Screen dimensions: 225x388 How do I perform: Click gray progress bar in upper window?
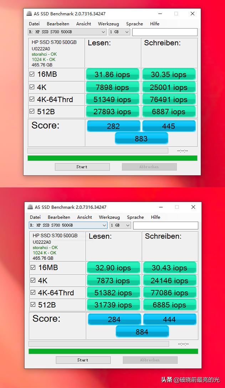click(x=98, y=150)
